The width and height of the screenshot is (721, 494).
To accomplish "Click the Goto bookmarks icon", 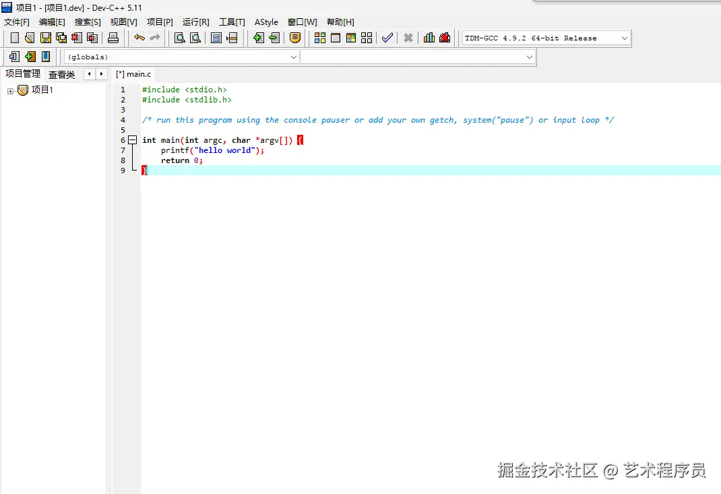I will pyautogui.click(x=46, y=57).
